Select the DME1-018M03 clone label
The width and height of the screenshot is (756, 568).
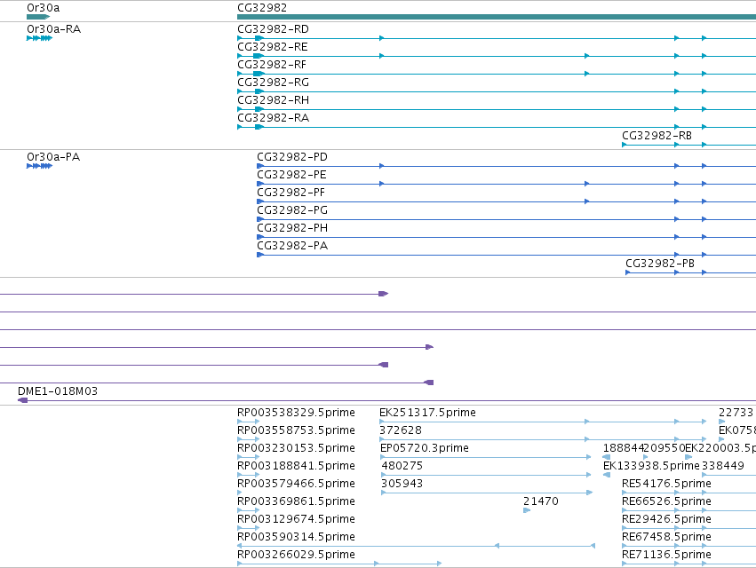pos(58,391)
